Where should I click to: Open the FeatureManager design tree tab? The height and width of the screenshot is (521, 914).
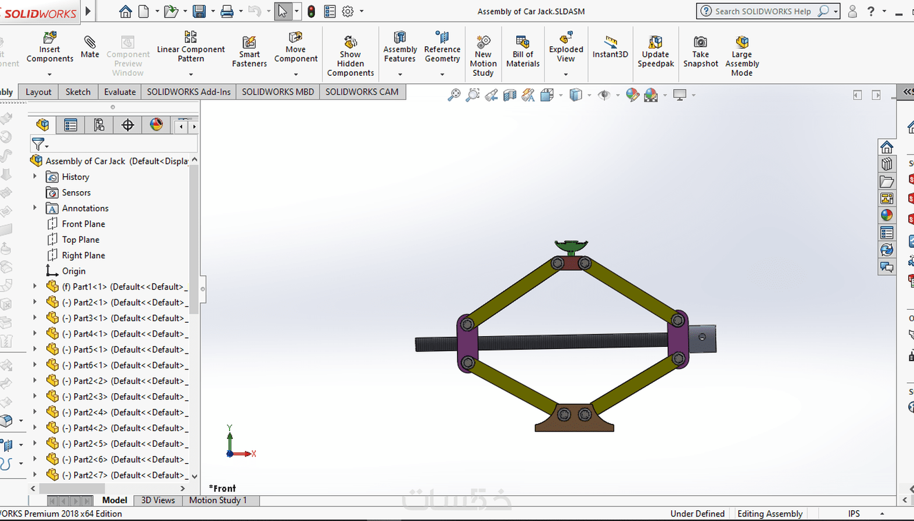tap(42, 125)
